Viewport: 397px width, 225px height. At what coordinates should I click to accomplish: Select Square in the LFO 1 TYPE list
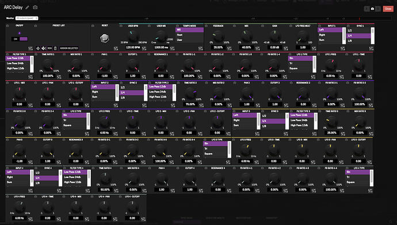coord(300,68)
